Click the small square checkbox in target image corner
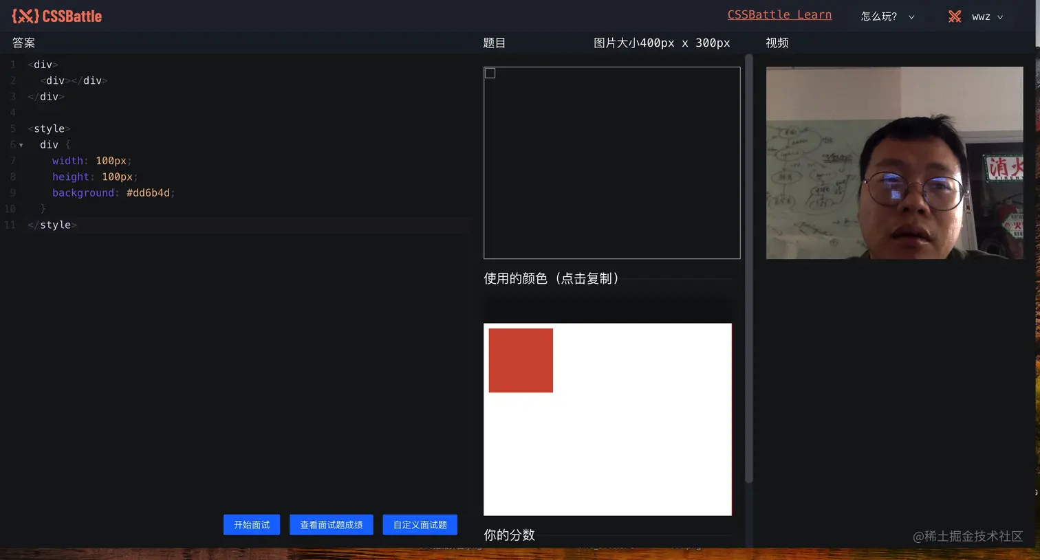1040x560 pixels. [490, 73]
